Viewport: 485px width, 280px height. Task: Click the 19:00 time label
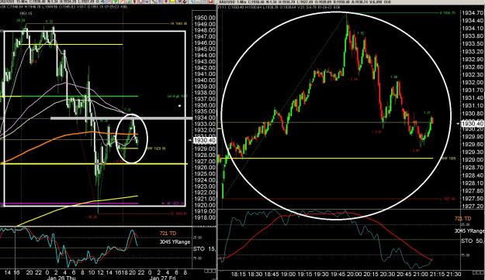tap(288, 274)
